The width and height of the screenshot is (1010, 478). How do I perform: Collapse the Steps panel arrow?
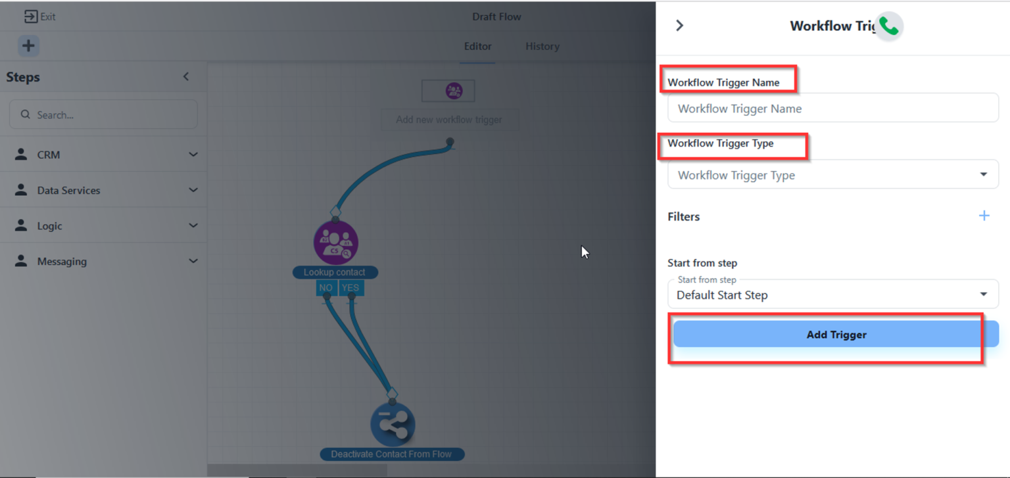coord(186,77)
